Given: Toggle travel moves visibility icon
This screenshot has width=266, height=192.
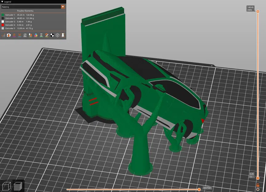Looking at the screenshot, I should tap(3, 35).
